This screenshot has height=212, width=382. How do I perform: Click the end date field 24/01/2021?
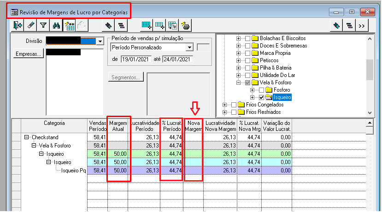tap(177, 59)
